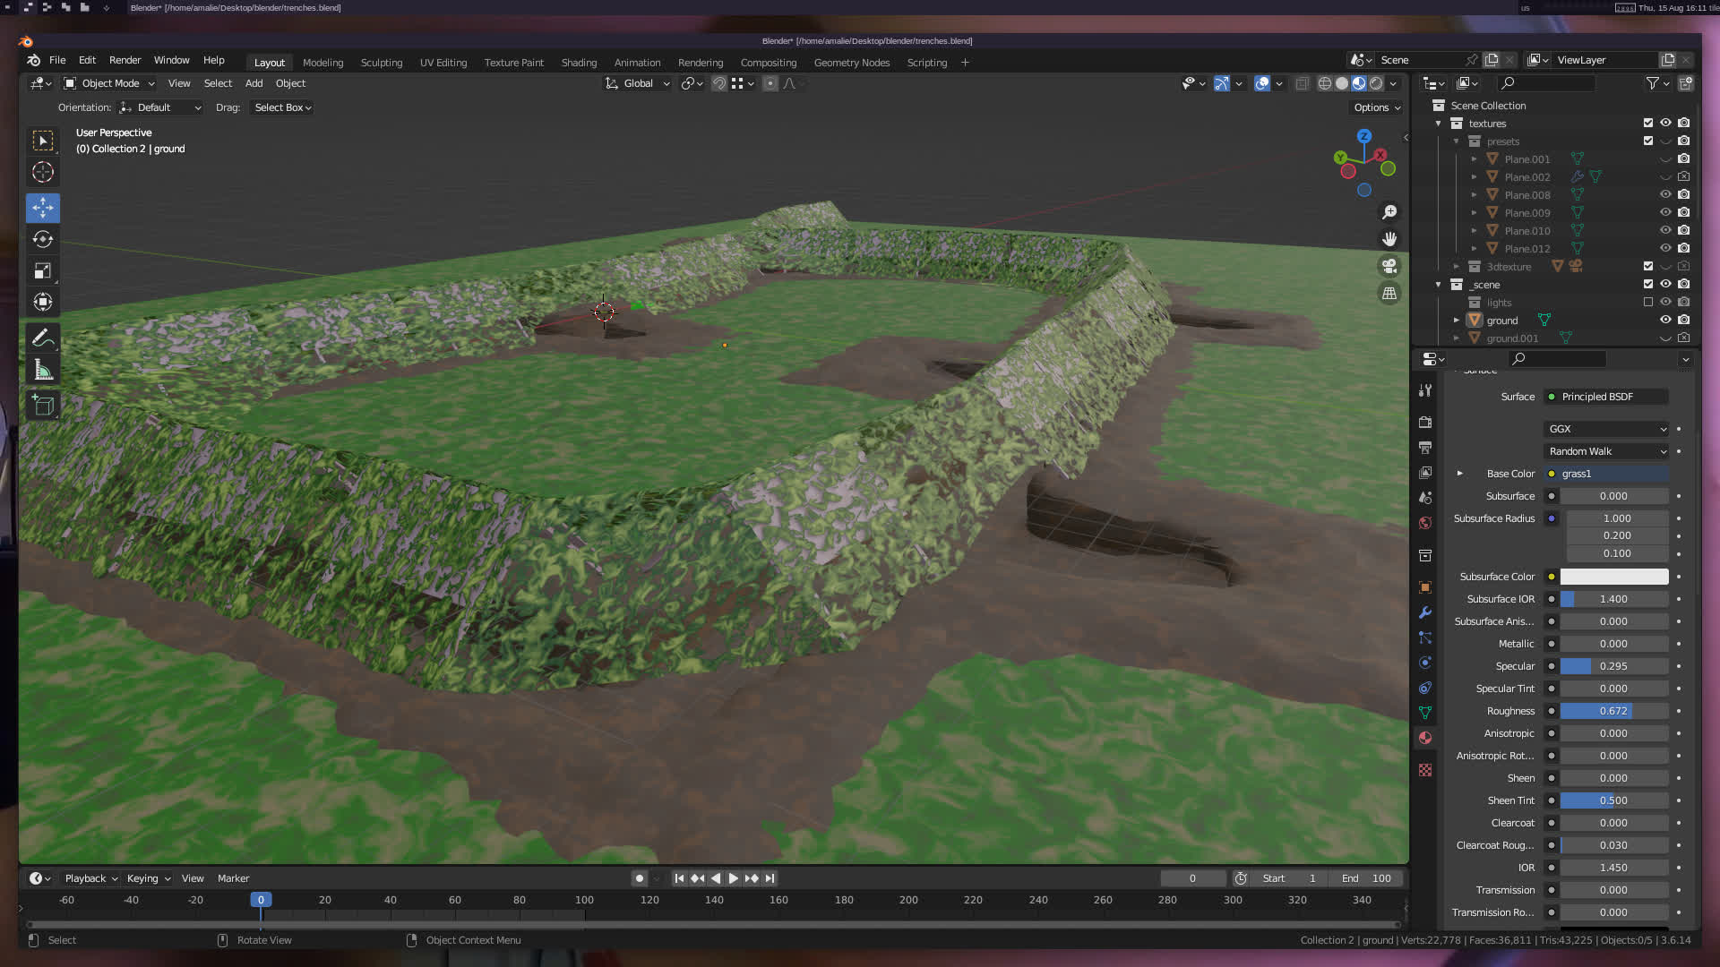Click the Subsurface Color white swatch
Viewport: 1720px width, 967px height.
click(x=1613, y=577)
